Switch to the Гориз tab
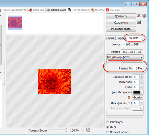This screenshot has height=135, width=149. tap(110, 38)
